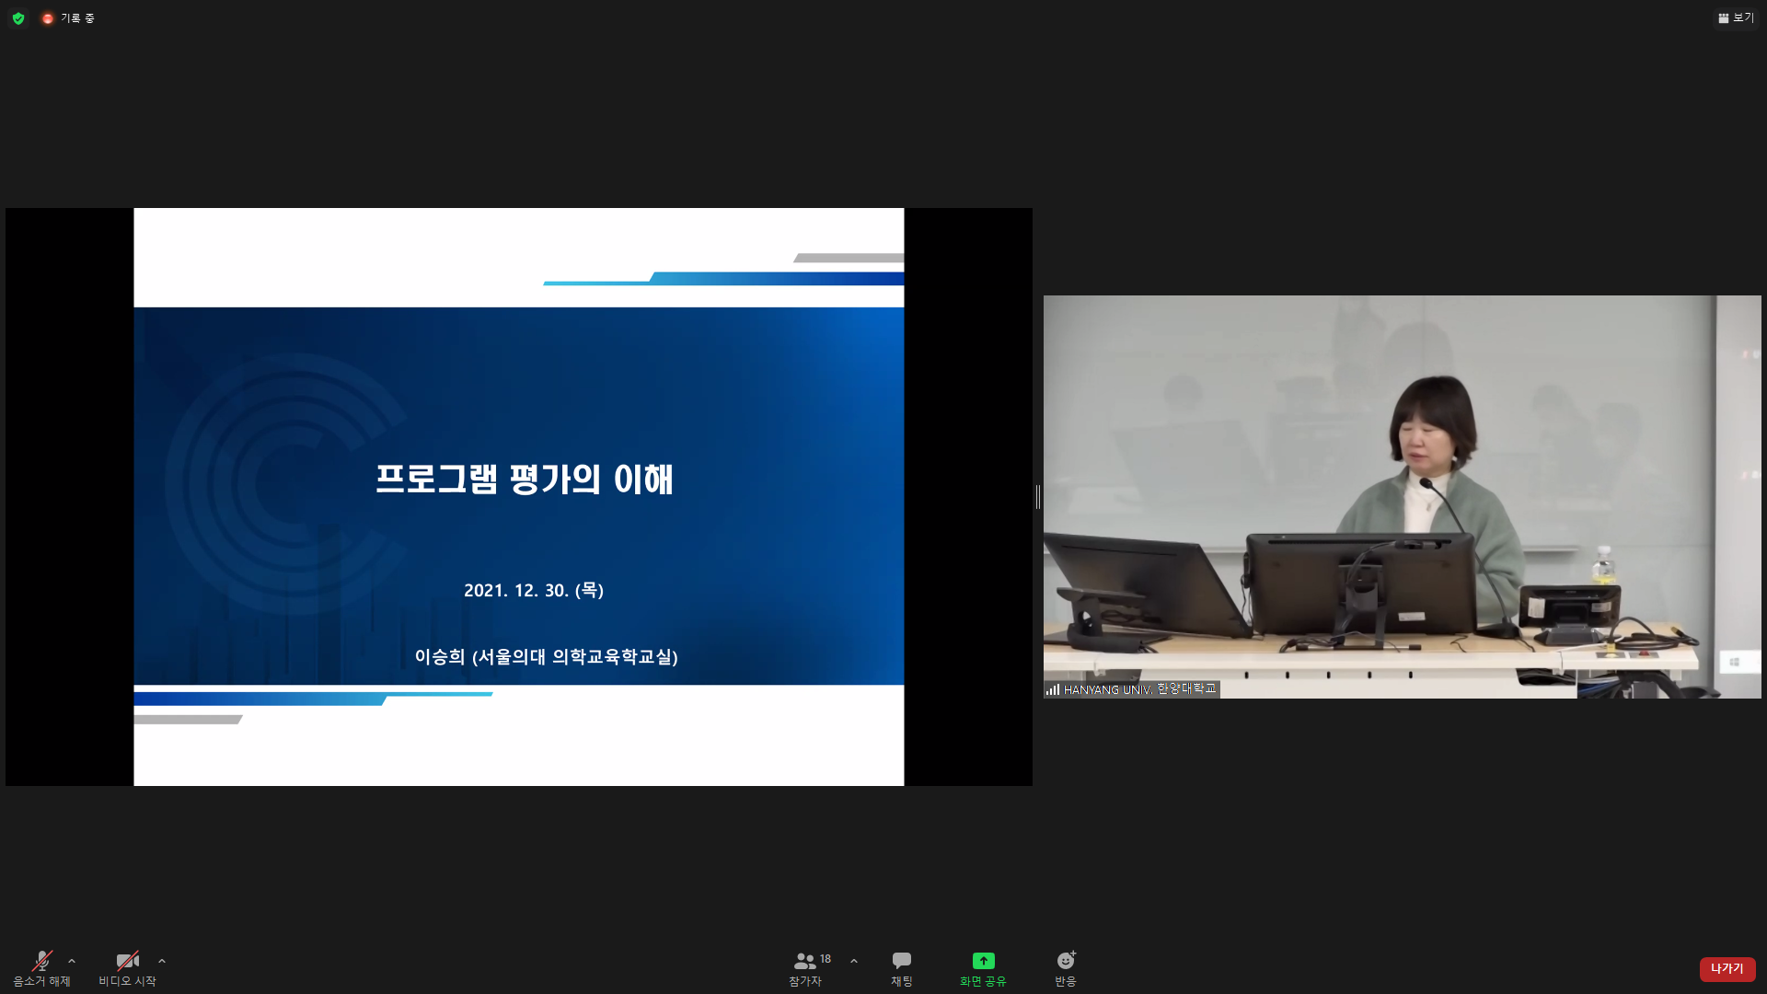Open the 채팅 chat panel

pos(902,969)
